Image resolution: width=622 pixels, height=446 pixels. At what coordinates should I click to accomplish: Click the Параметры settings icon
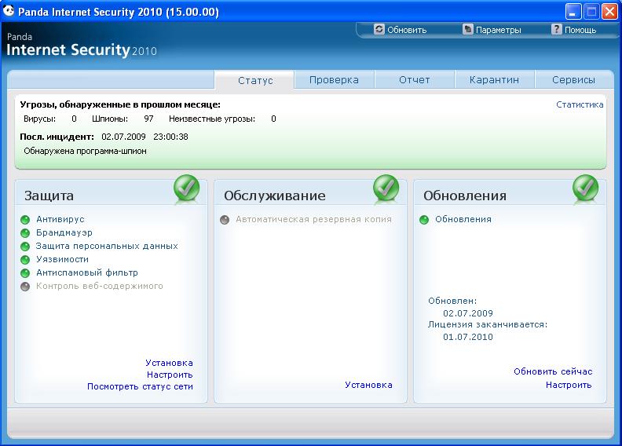tap(468, 29)
